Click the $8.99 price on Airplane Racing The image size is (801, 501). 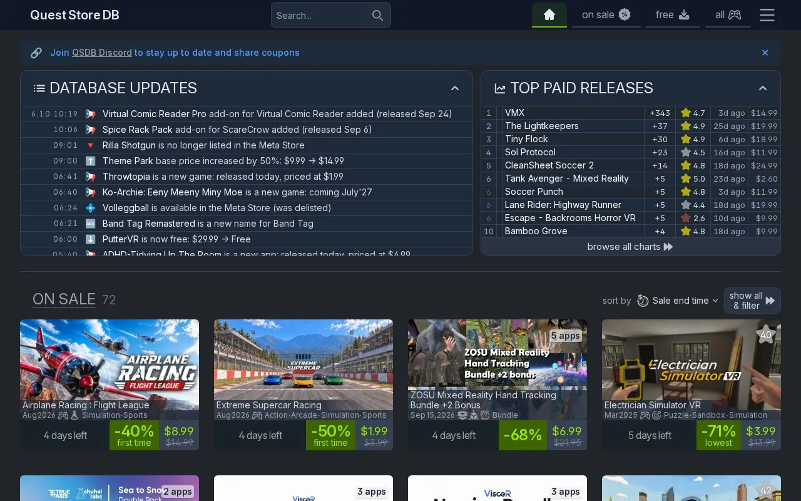(x=179, y=431)
